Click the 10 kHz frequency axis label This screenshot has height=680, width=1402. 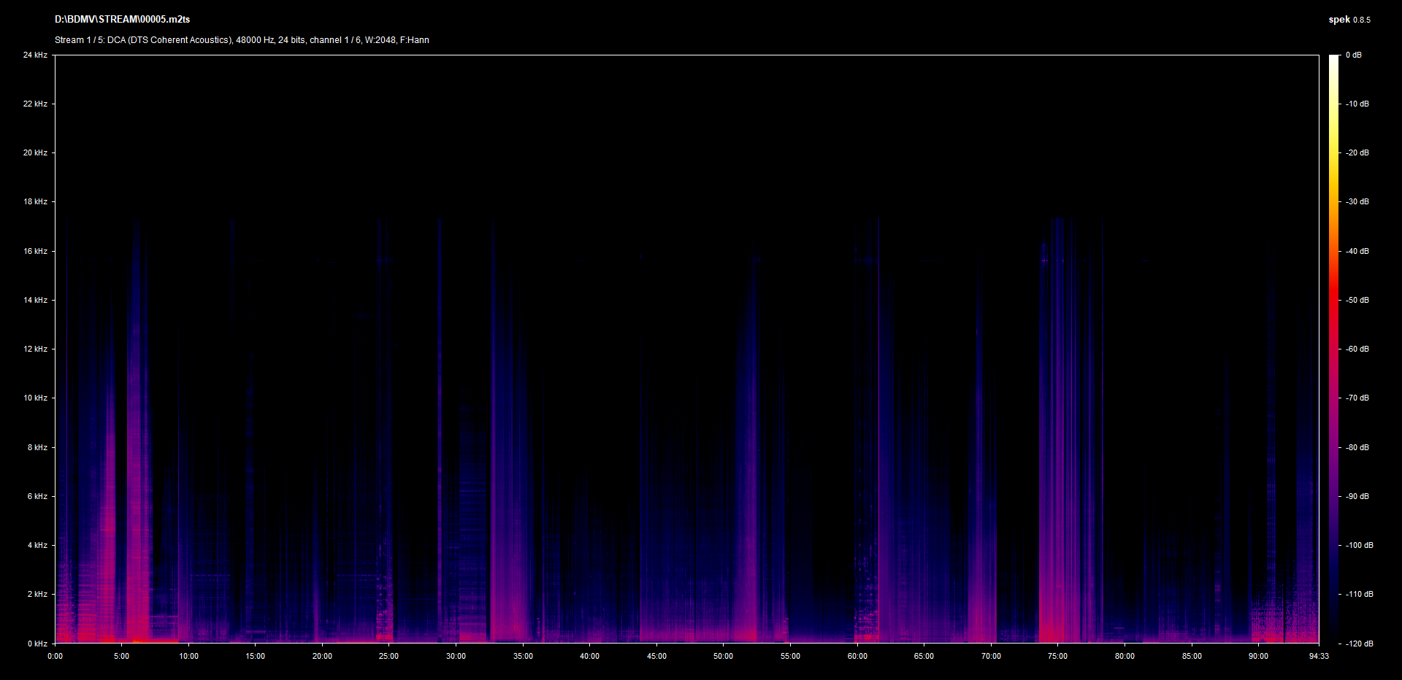[x=35, y=398]
